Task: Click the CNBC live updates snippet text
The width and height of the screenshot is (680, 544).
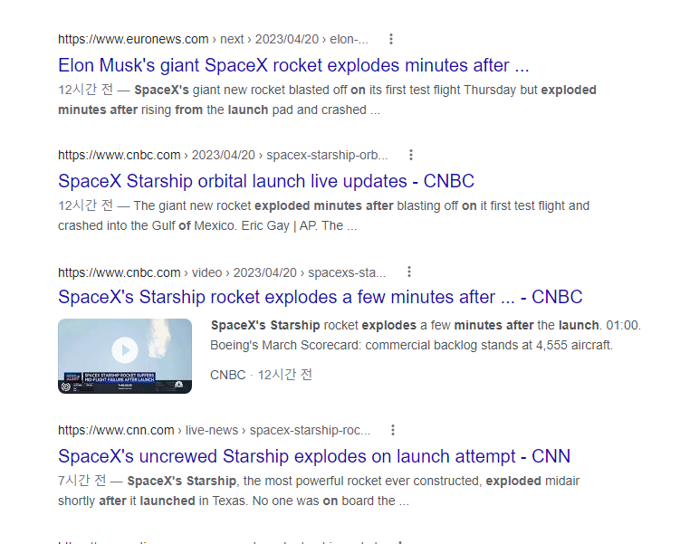Action: point(323,215)
